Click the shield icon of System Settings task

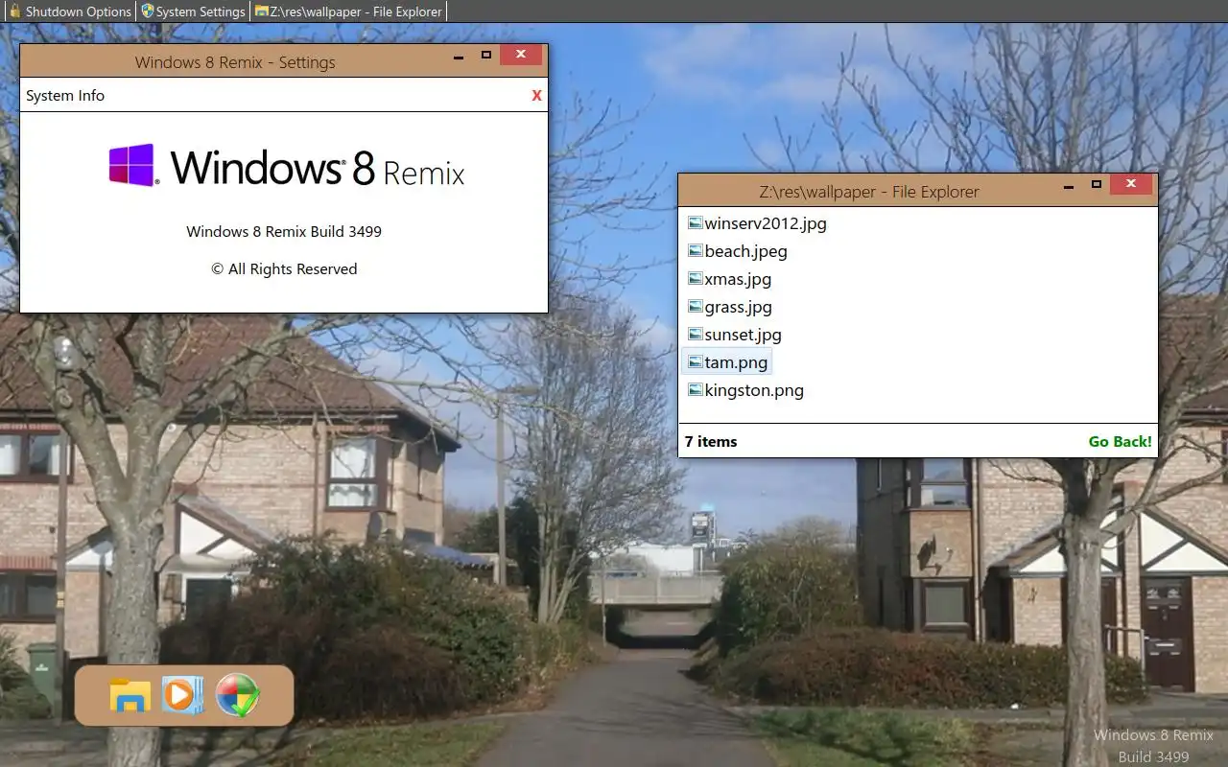point(147,12)
